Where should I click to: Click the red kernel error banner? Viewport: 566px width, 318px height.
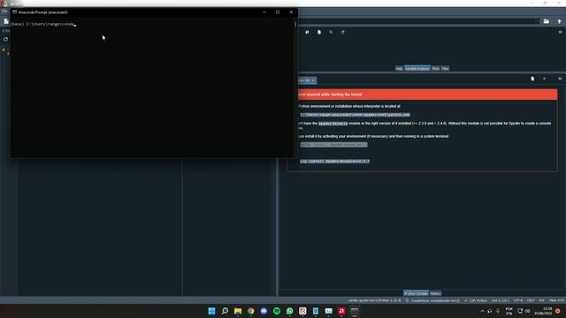427,95
